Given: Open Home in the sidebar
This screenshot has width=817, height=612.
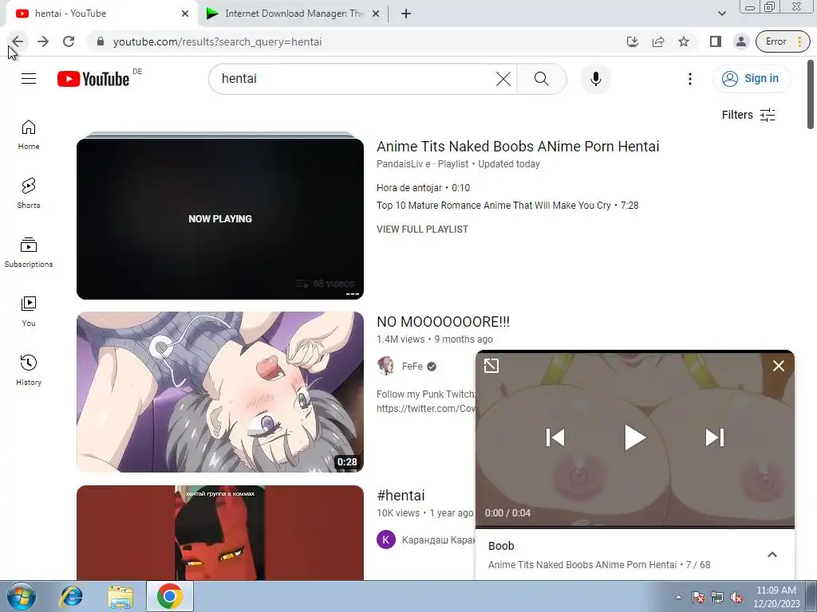Looking at the screenshot, I should (x=29, y=135).
